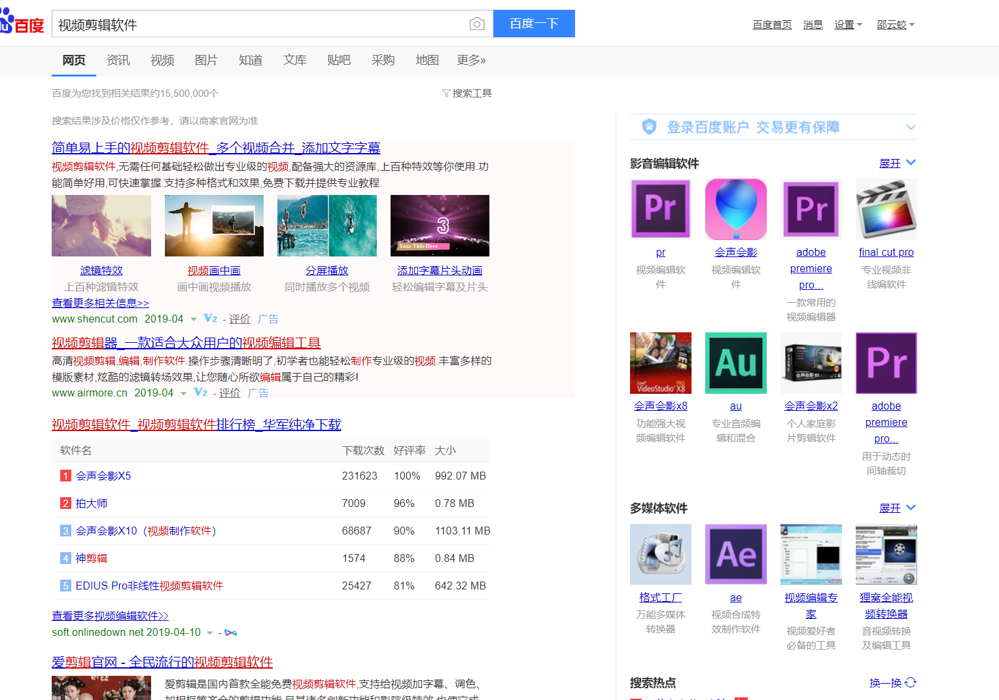Expand the 登录百度账户 banner chevron

coord(911,127)
